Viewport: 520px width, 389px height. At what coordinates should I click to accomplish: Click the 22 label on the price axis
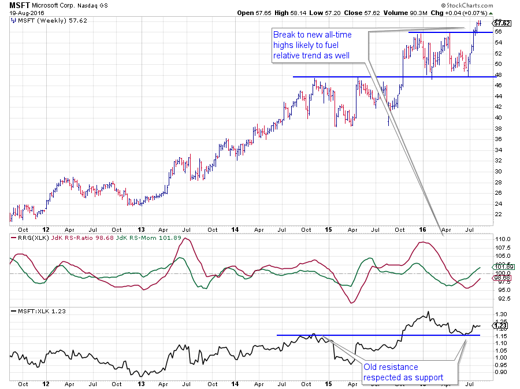click(499, 214)
